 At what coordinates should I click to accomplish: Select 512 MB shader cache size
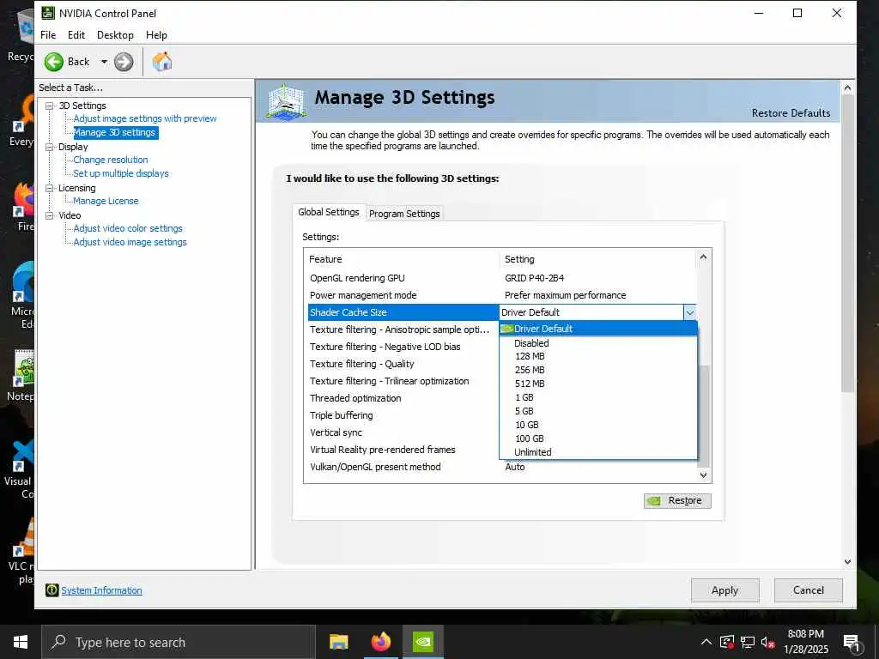point(597,384)
